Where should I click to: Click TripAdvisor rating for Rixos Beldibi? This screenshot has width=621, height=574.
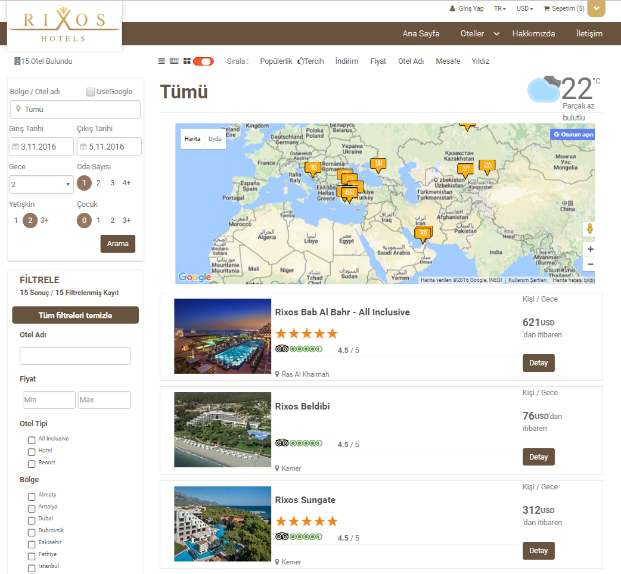tap(299, 443)
